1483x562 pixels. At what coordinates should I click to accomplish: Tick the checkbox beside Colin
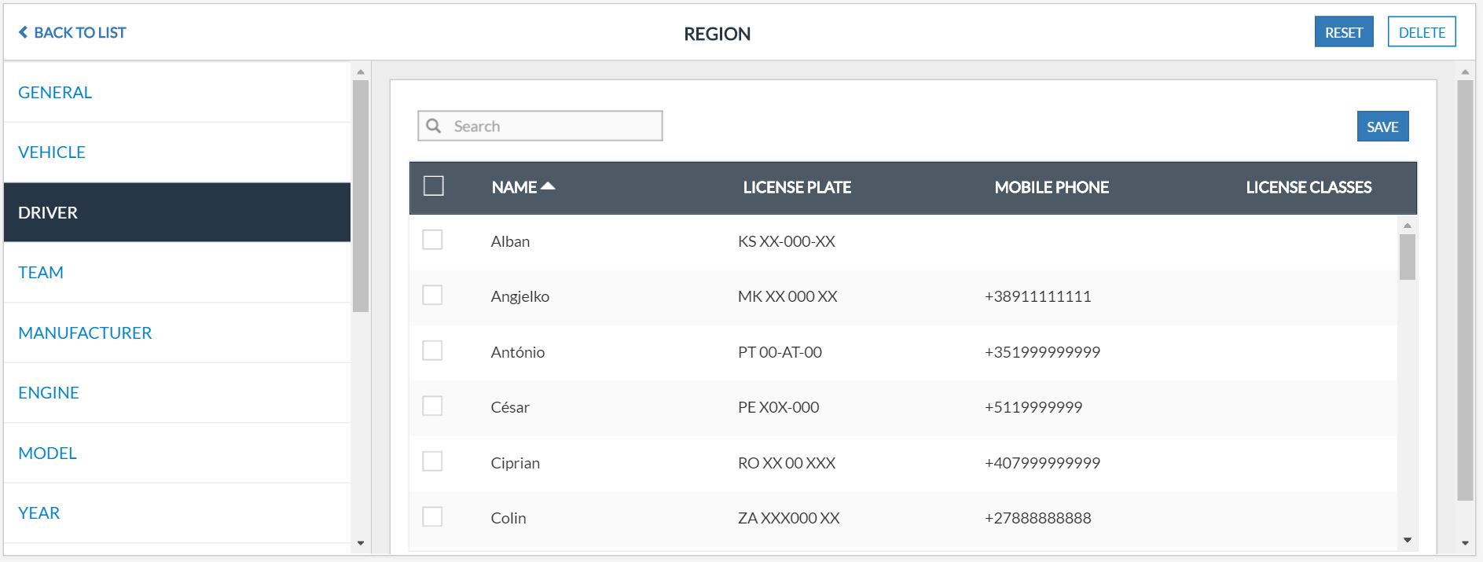432,516
